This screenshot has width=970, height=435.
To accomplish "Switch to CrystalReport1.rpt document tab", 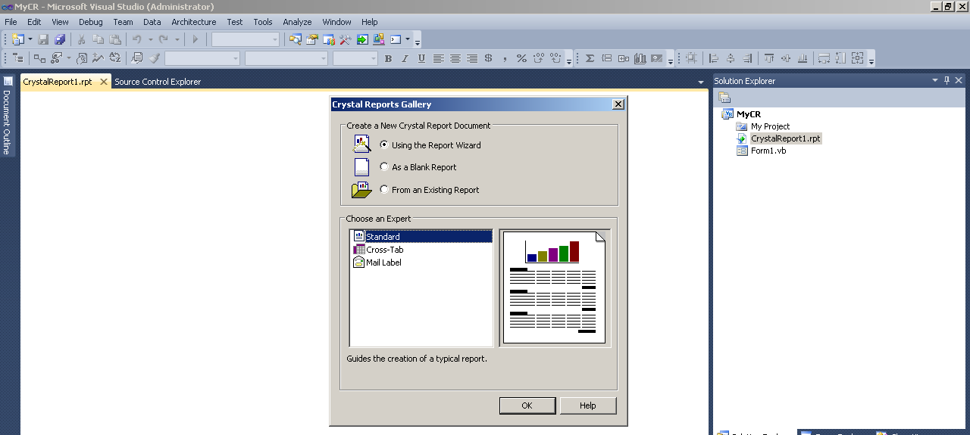I will [58, 82].
